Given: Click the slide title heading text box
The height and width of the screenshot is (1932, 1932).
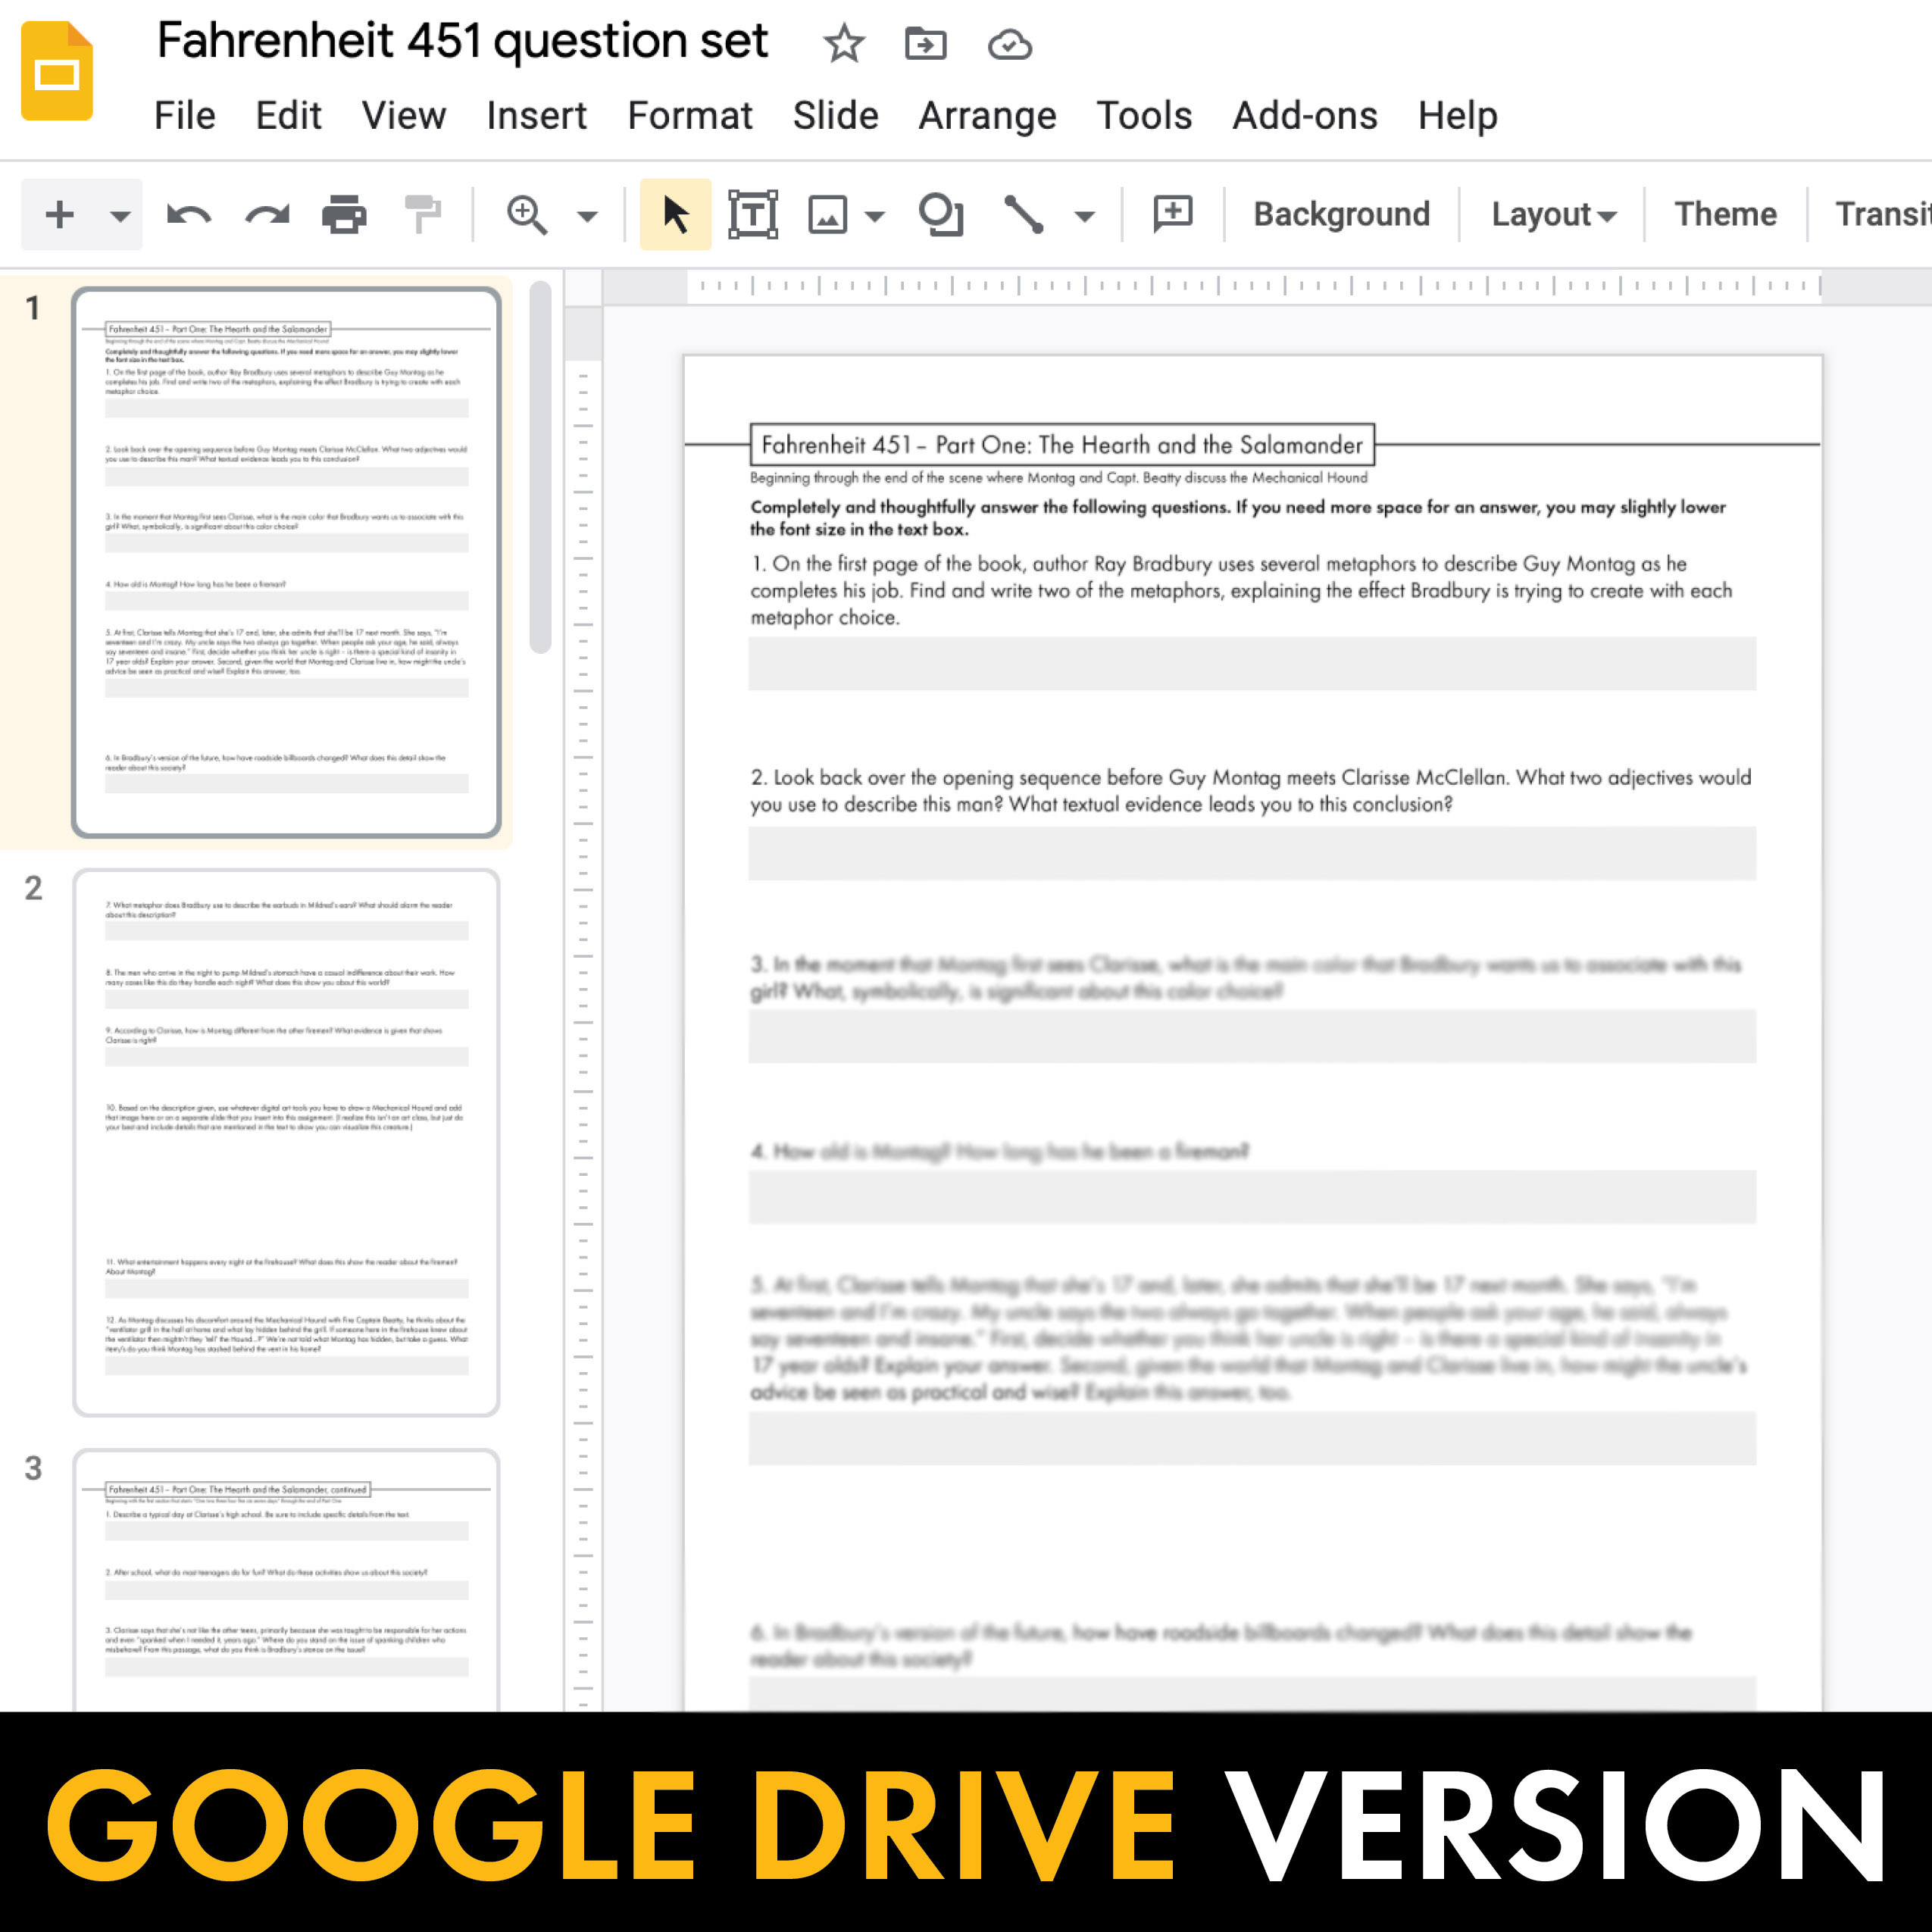Looking at the screenshot, I should 1062,445.
